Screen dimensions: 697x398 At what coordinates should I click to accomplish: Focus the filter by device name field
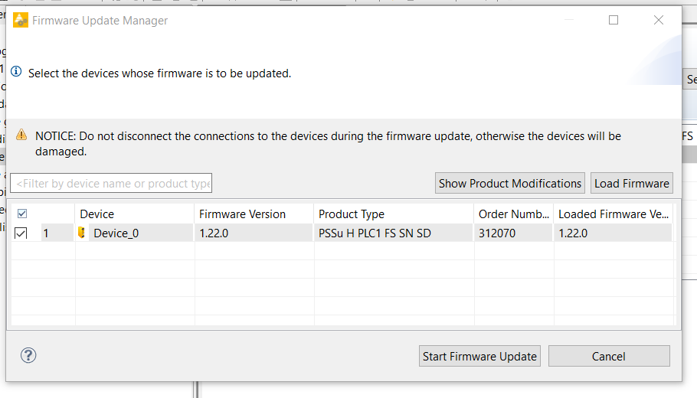(111, 184)
